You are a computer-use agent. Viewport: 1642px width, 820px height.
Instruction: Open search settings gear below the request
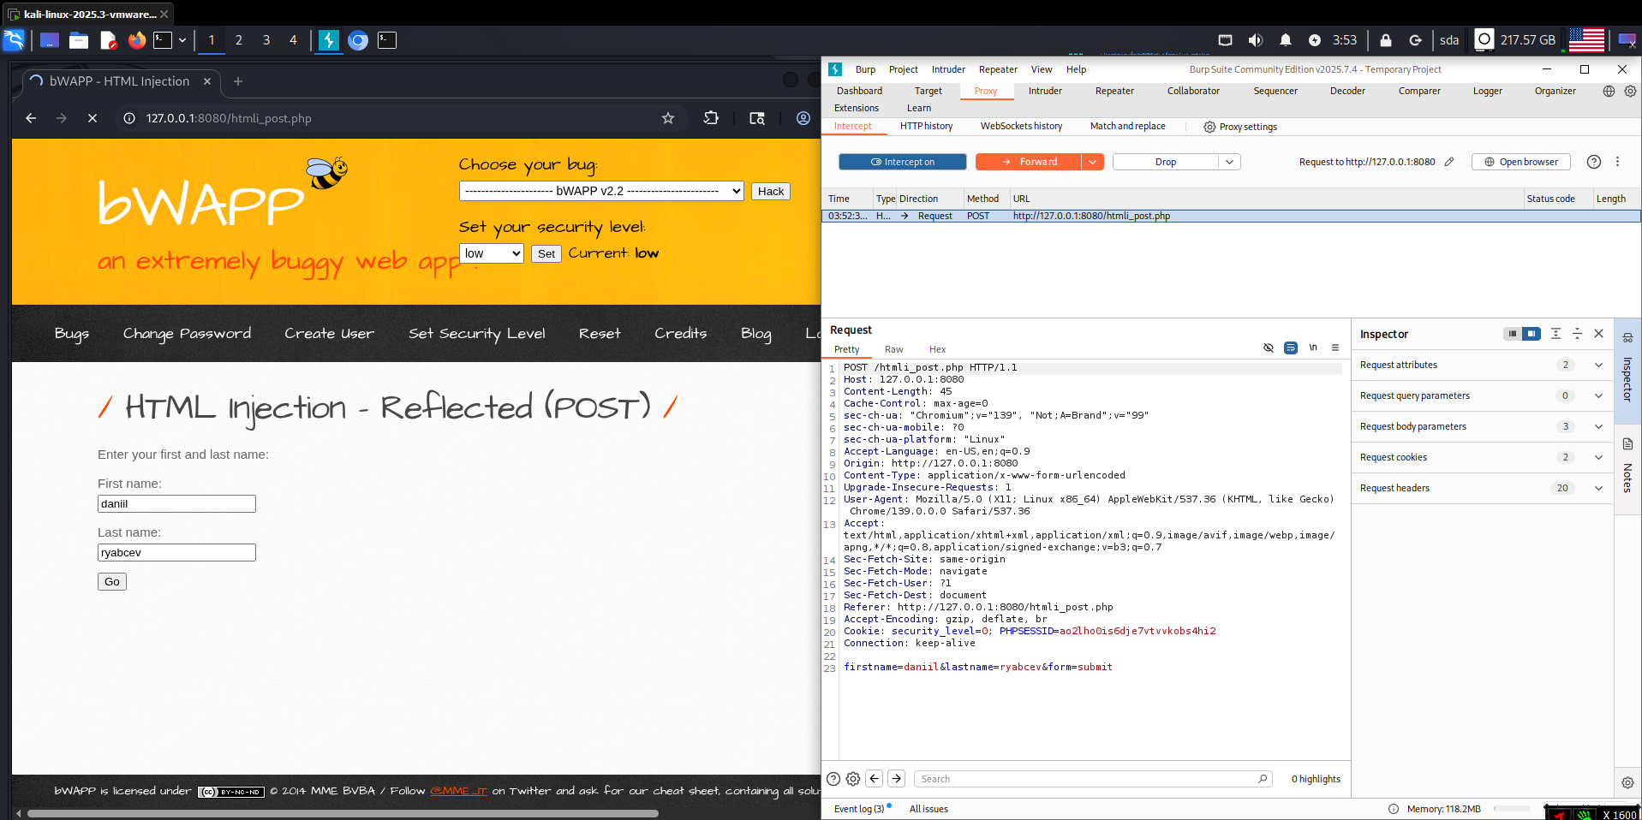pyautogui.click(x=853, y=779)
